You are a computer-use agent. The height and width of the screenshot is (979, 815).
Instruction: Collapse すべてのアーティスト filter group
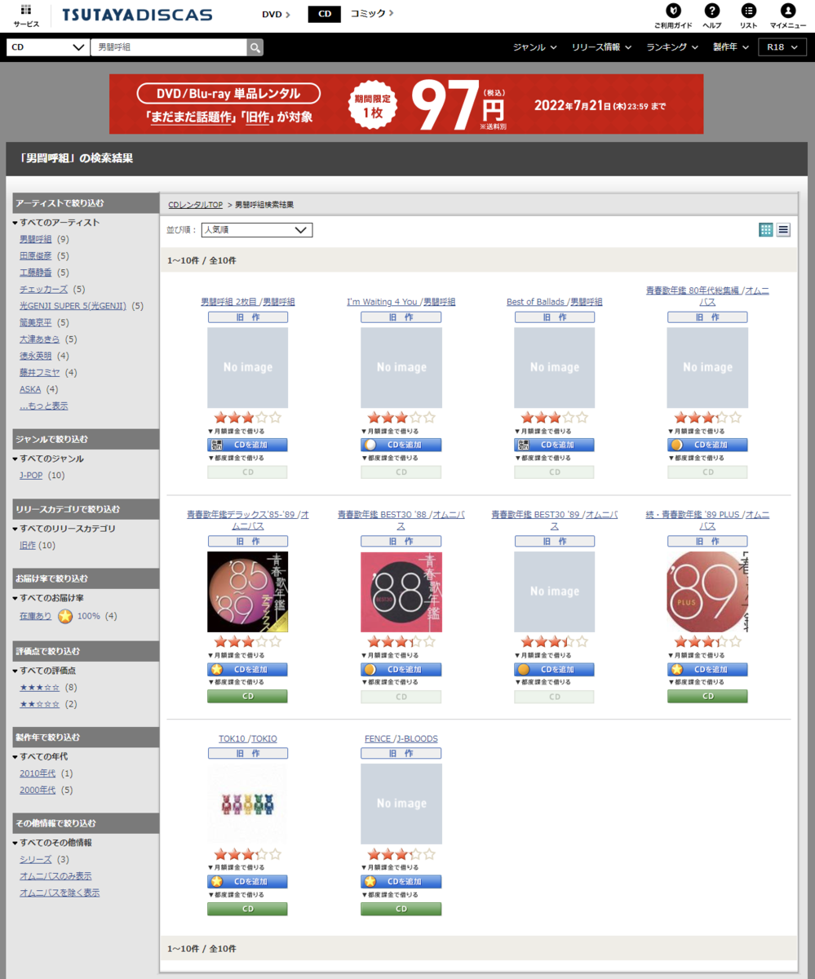pos(56,223)
